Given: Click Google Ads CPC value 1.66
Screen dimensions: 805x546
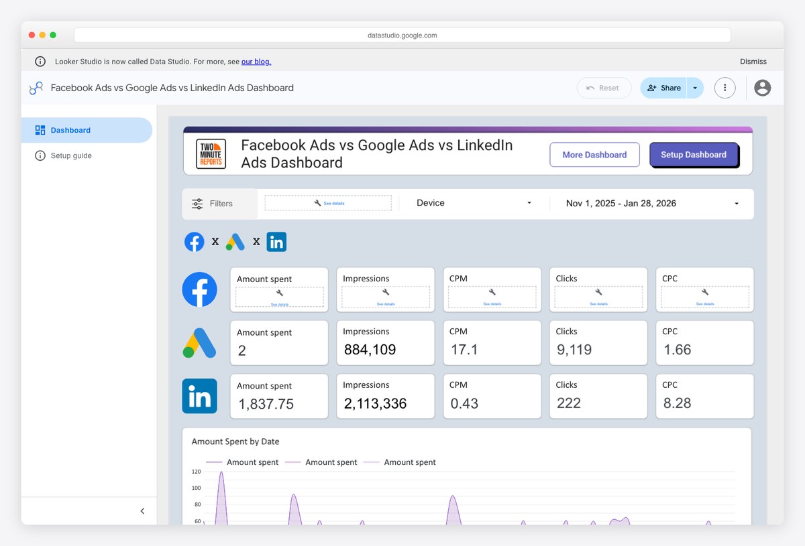Looking at the screenshot, I should pos(677,350).
